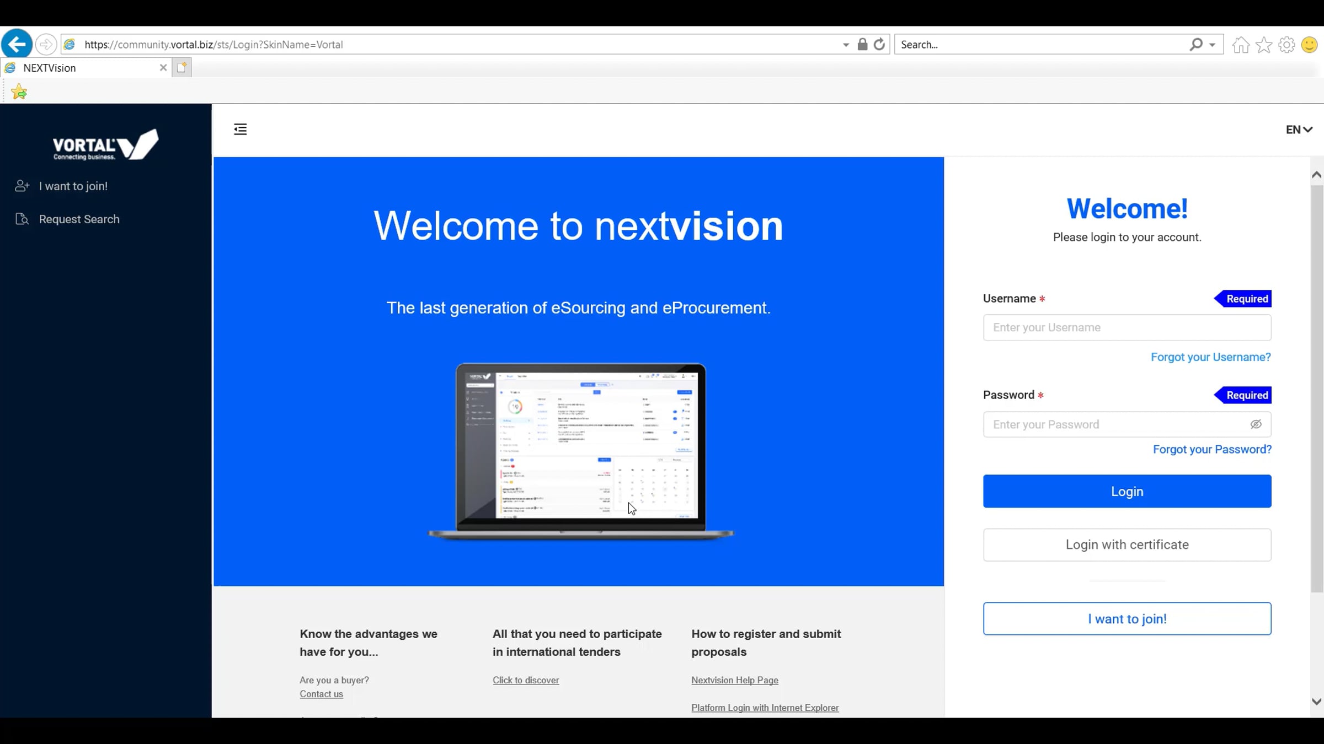Open I want to join! in sidebar

click(73, 186)
